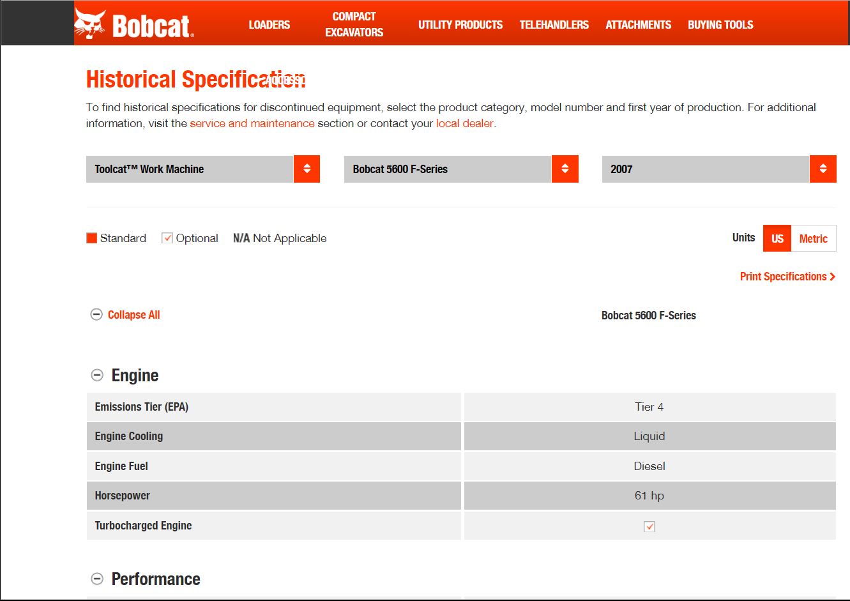This screenshot has width=850, height=601.
Task: Click the Turbocharged Engine optional checkmark
Action: click(x=649, y=526)
